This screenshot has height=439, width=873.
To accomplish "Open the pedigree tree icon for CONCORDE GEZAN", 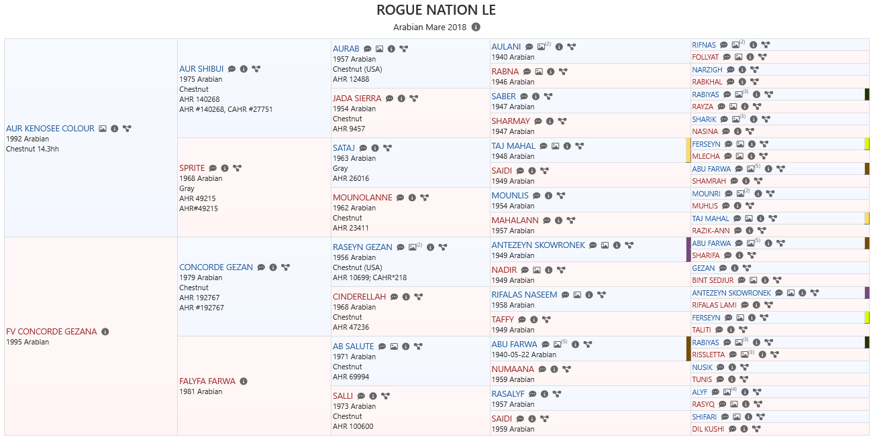I will pyautogui.click(x=285, y=267).
